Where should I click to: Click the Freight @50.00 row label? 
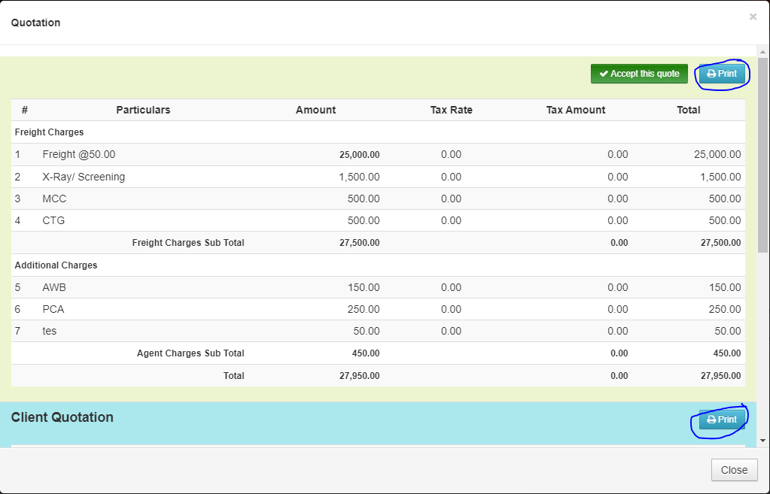click(x=79, y=155)
